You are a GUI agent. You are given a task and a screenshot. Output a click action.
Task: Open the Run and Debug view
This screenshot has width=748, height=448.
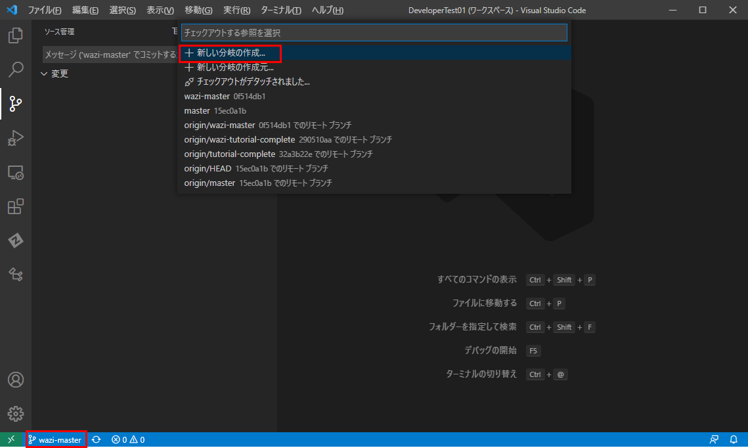click(x=16, y=138)
